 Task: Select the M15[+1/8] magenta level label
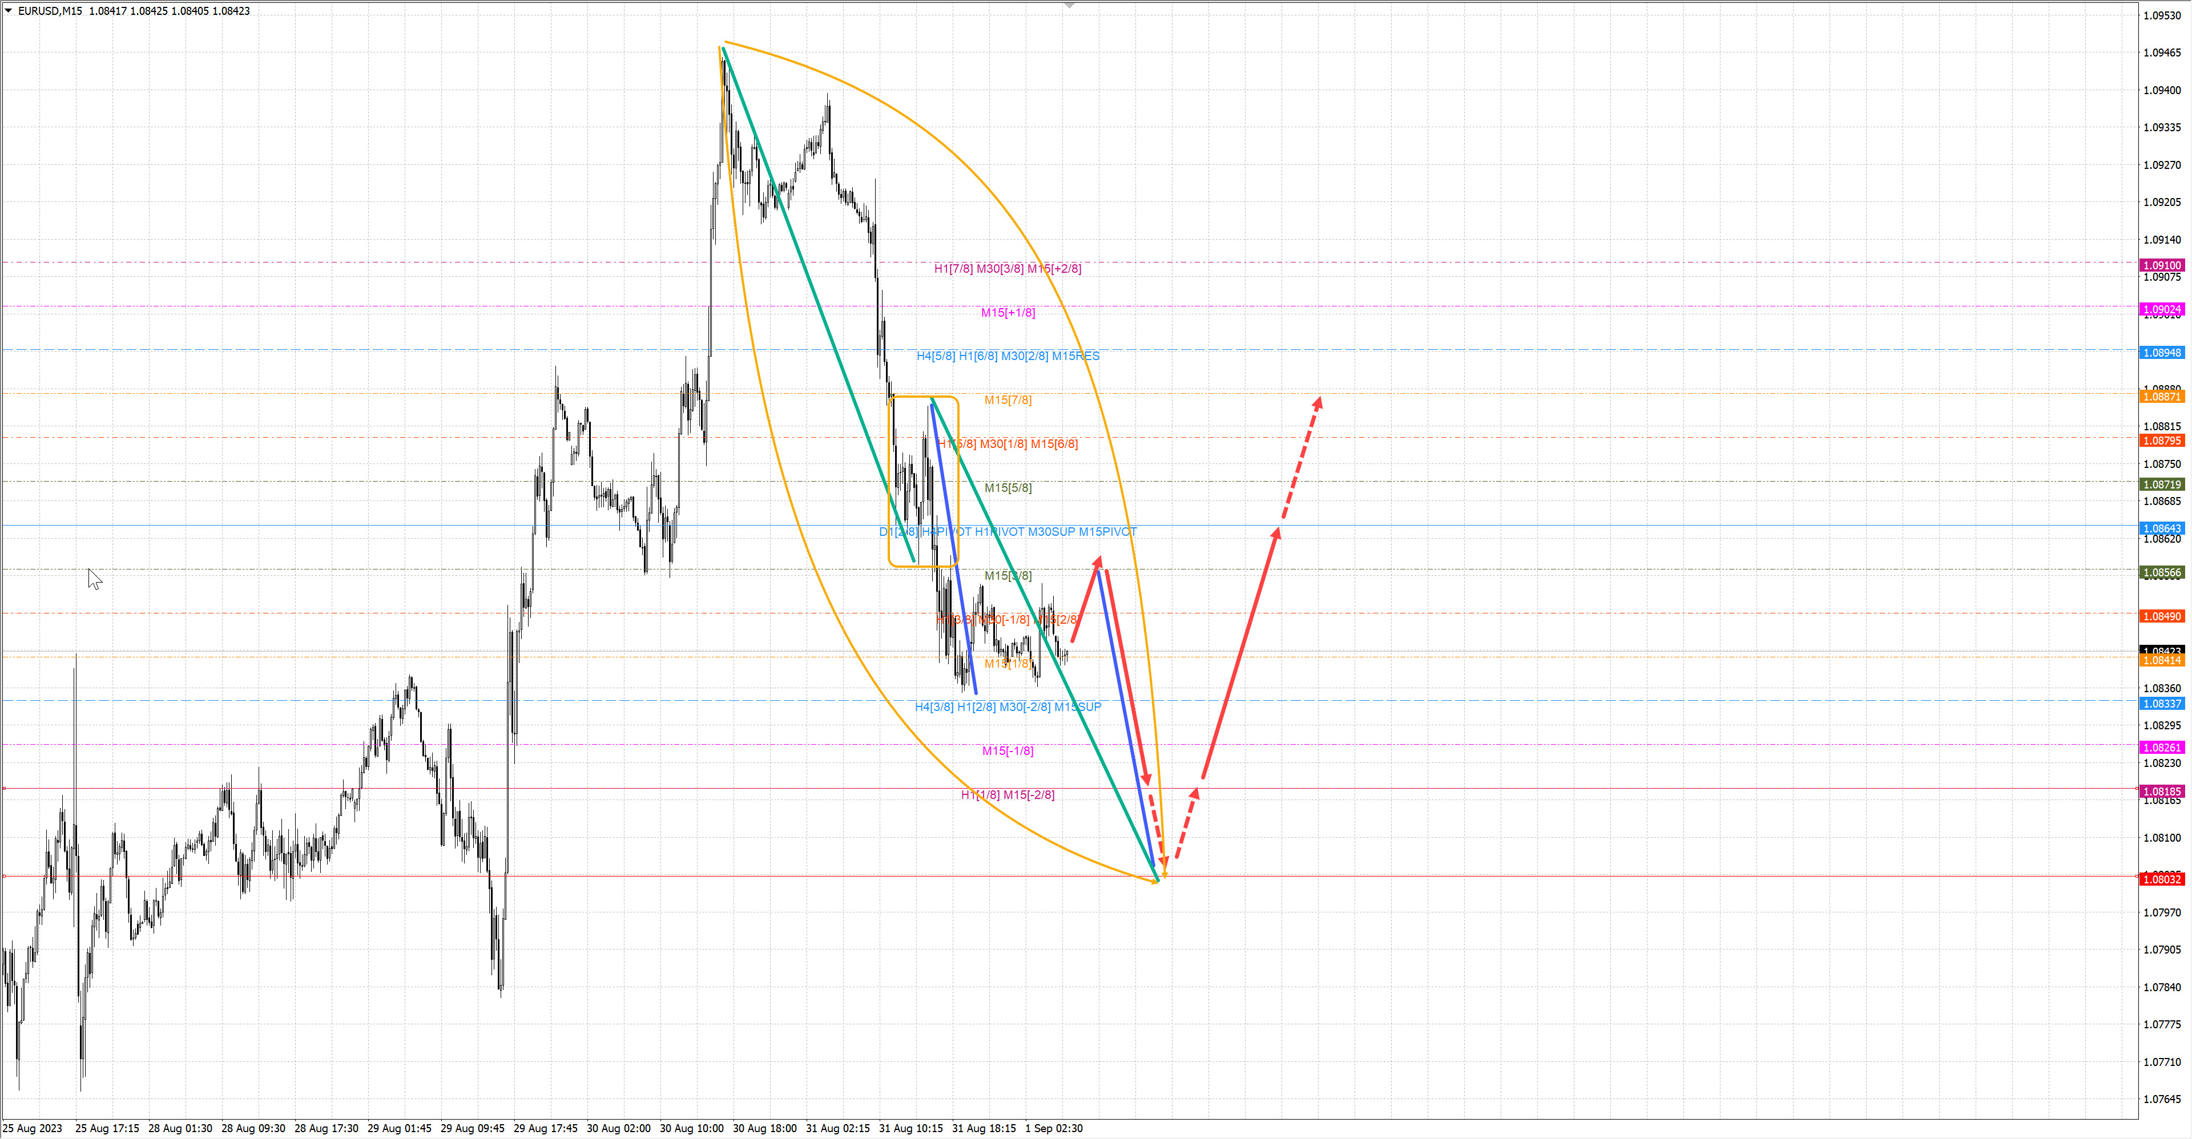tap(1008, 313)
